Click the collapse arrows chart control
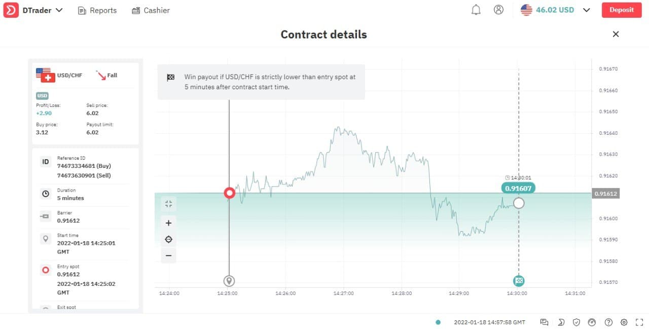Screen dimensions: 649x329 tap(169, 204)
